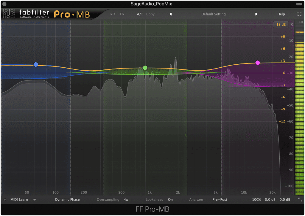
Task: Click the input level 0.0 dB value
Action: pos(270,200)
